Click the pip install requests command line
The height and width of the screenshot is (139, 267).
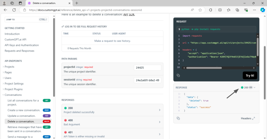(216, 29)
